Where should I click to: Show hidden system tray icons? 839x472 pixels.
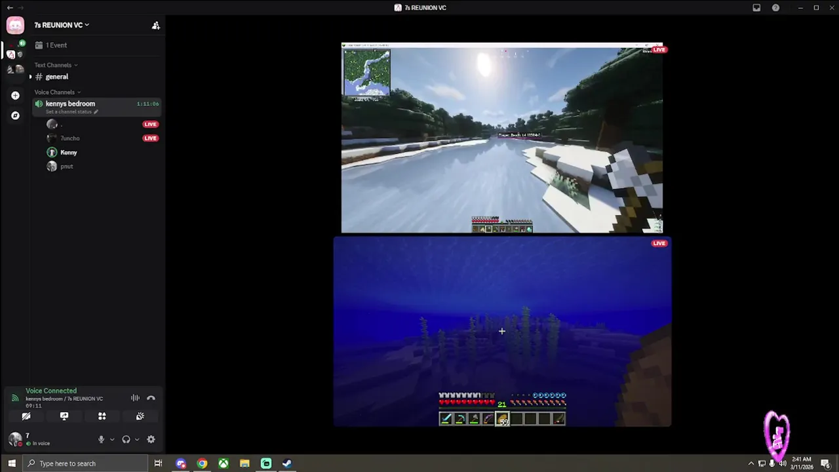[x=751, y=463]
